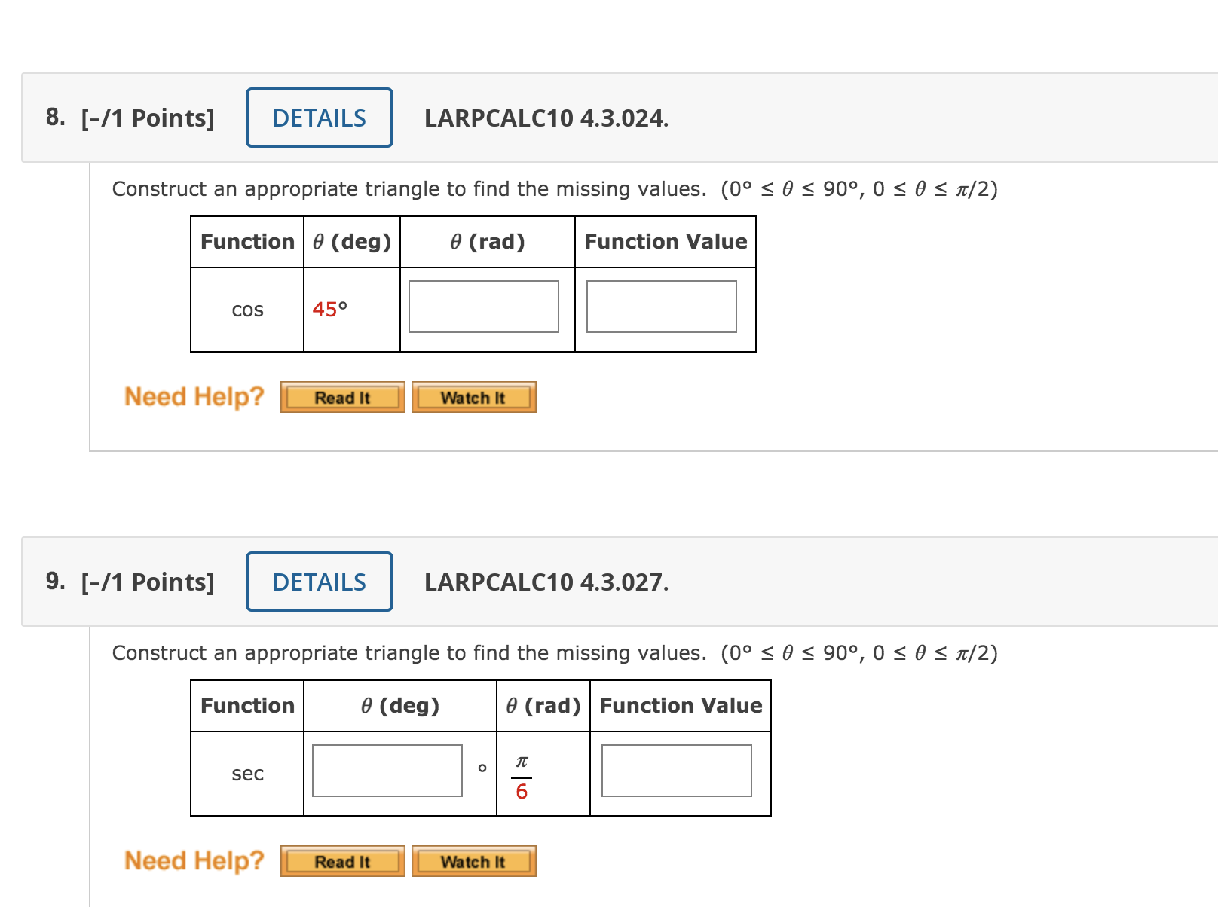Click the question 9 instruction sentence

555,653
